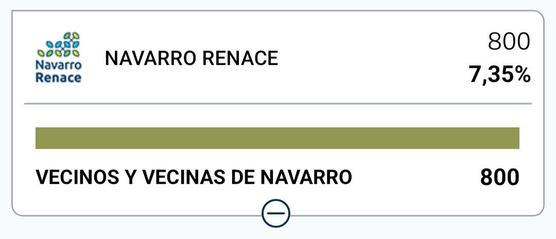Click the word RENACE in the party title

[240, 59]
